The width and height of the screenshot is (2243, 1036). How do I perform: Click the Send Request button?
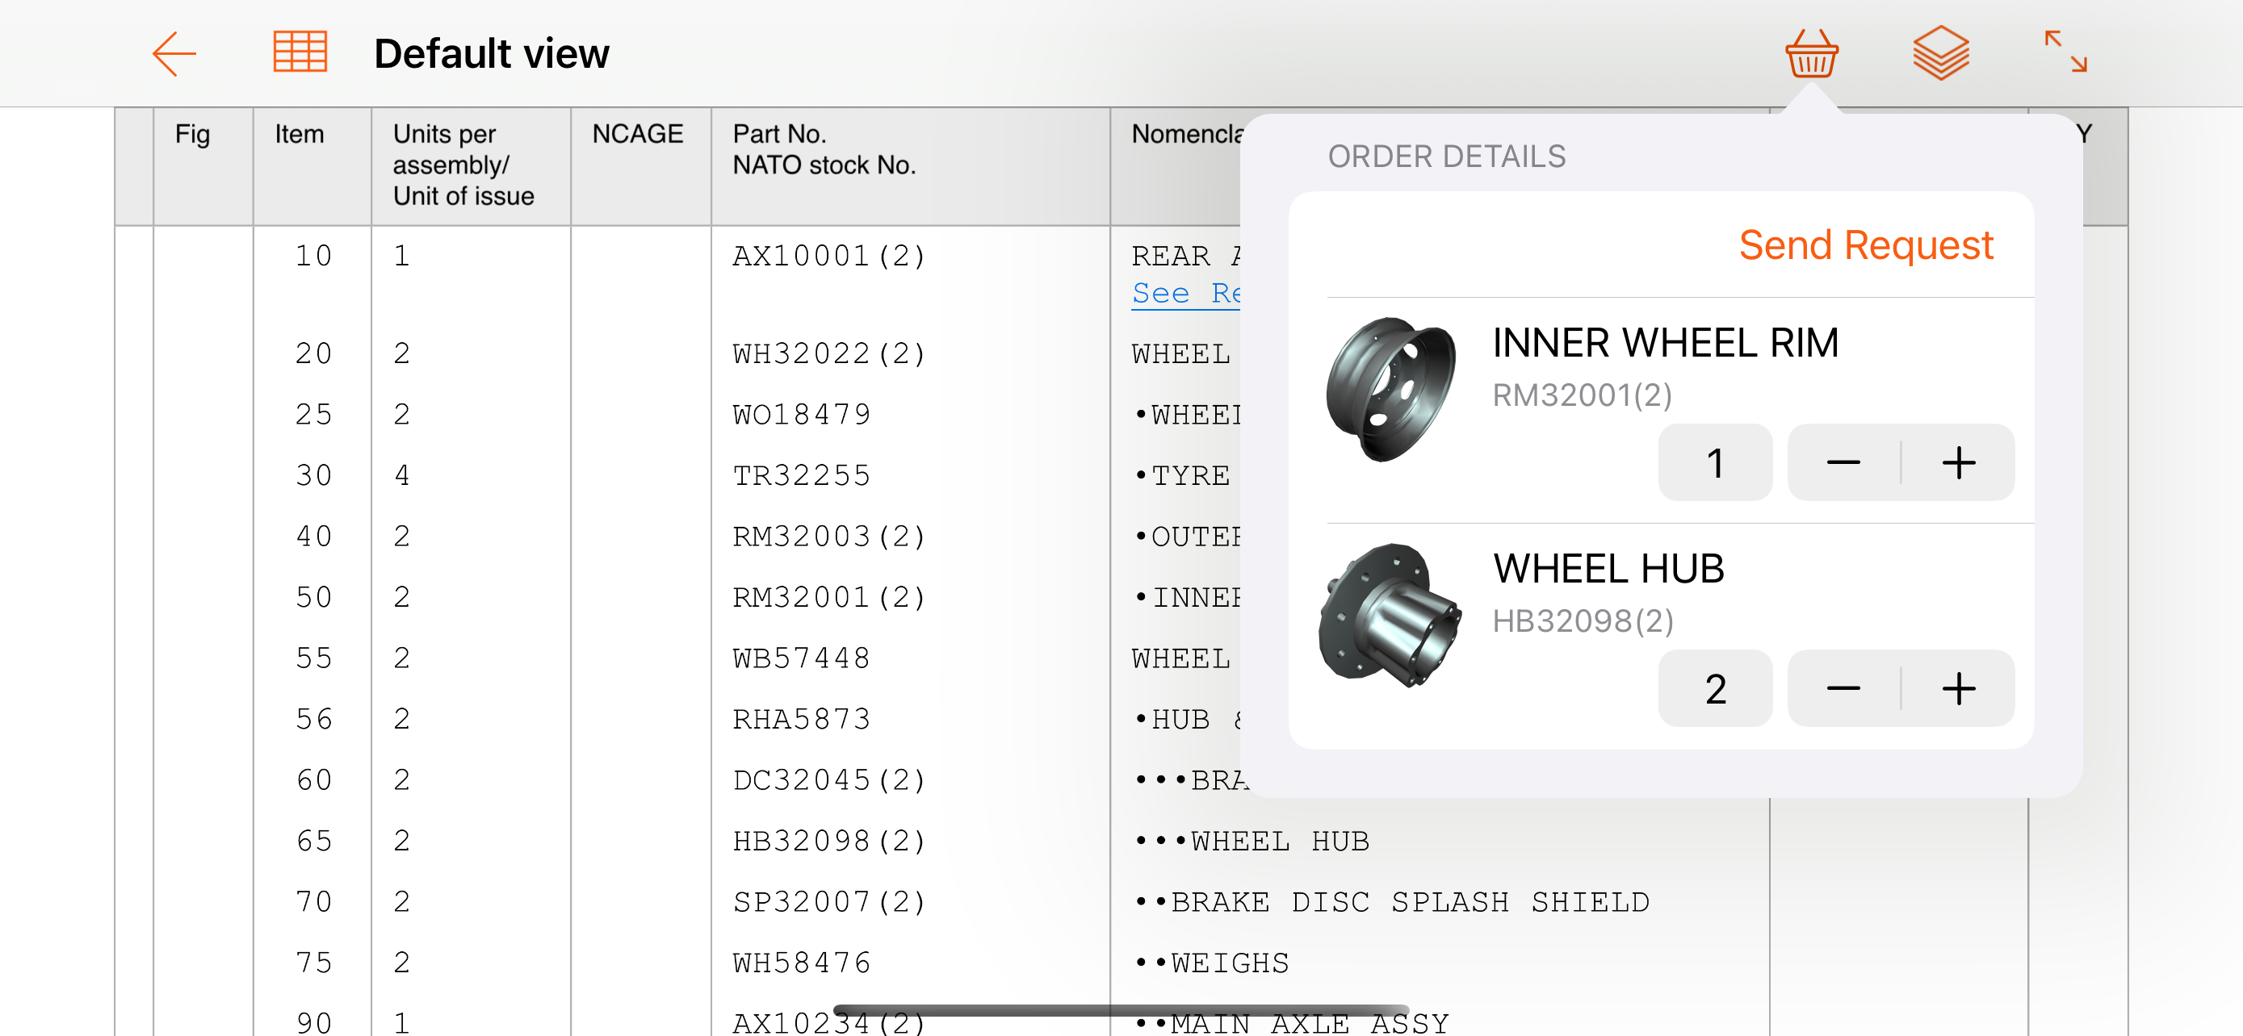coord(1865,245)
